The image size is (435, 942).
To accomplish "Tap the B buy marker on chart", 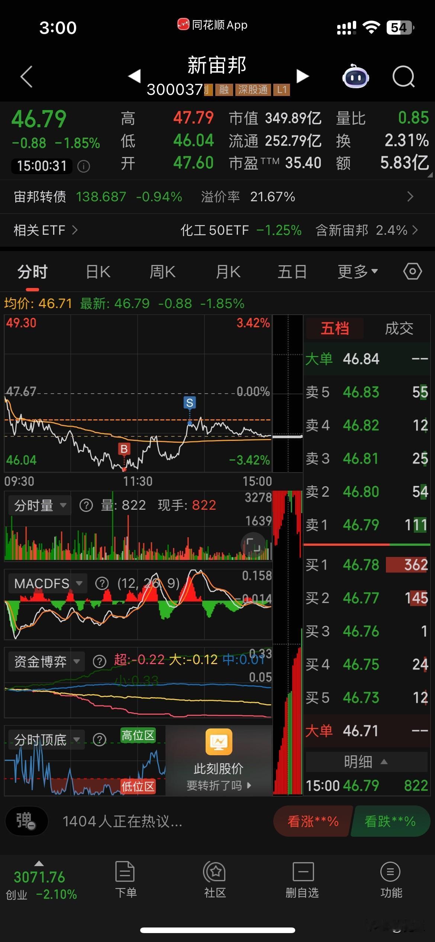I will point(124,449).
